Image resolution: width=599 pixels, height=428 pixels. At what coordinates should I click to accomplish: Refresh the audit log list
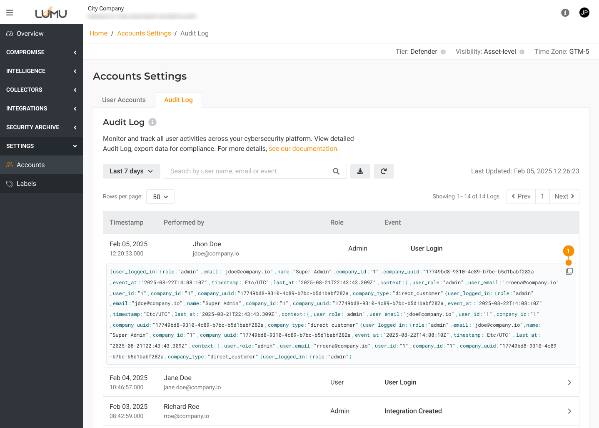click(x=384, y=171)
